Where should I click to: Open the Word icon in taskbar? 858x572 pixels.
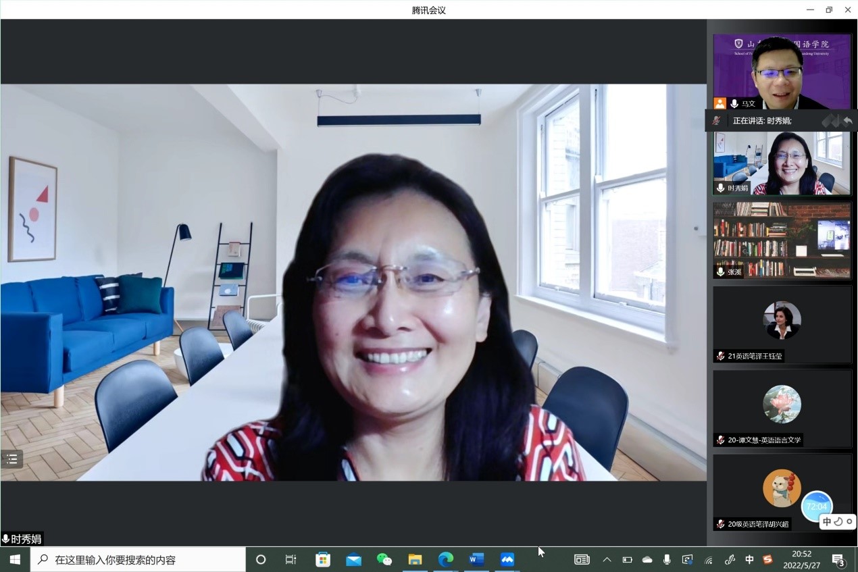(476, 559)
